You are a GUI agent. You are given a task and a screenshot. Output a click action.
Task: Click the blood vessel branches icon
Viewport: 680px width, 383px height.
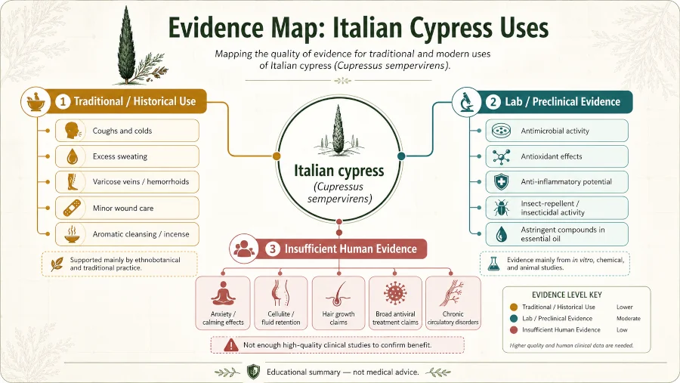(x=453, y=294)
